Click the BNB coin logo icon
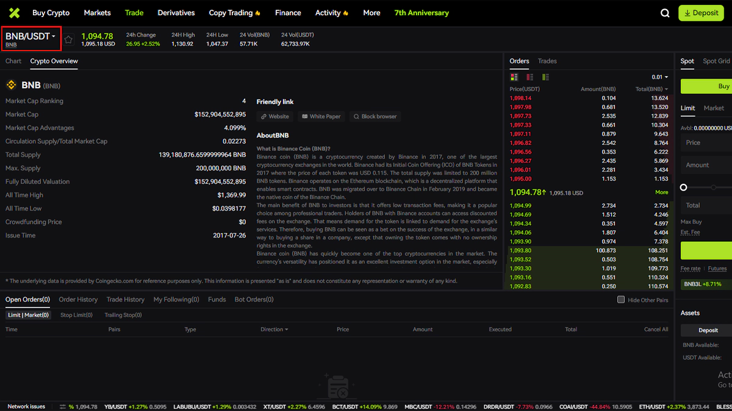 (11, 85)
